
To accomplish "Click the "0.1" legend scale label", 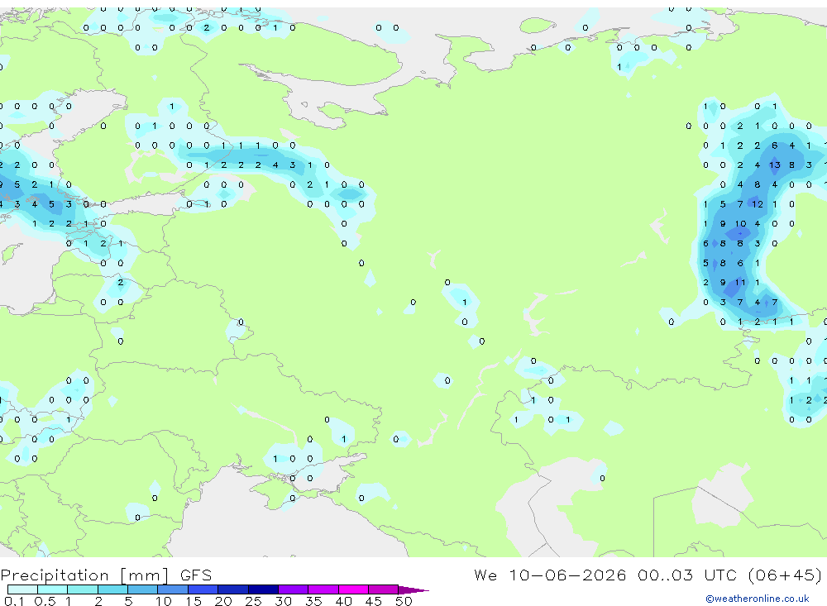I will click(14, 601).
